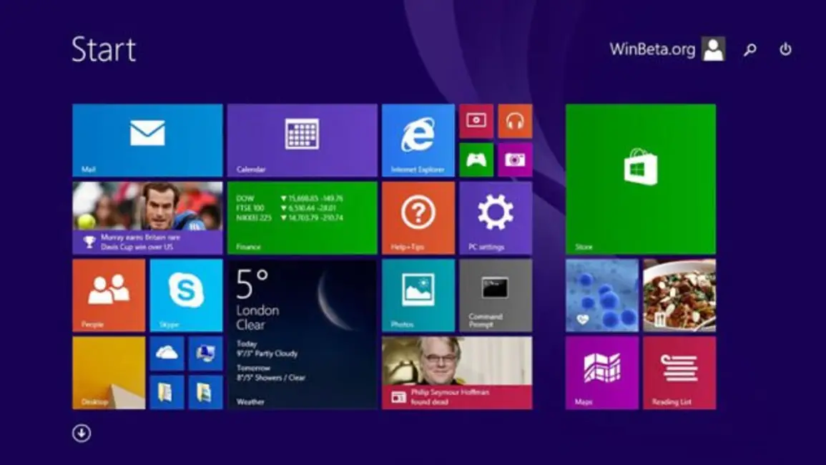Open the Camera tile
The width and height of the screenshot is (826, 465).
pyautogui.click(x=515, y=160)
